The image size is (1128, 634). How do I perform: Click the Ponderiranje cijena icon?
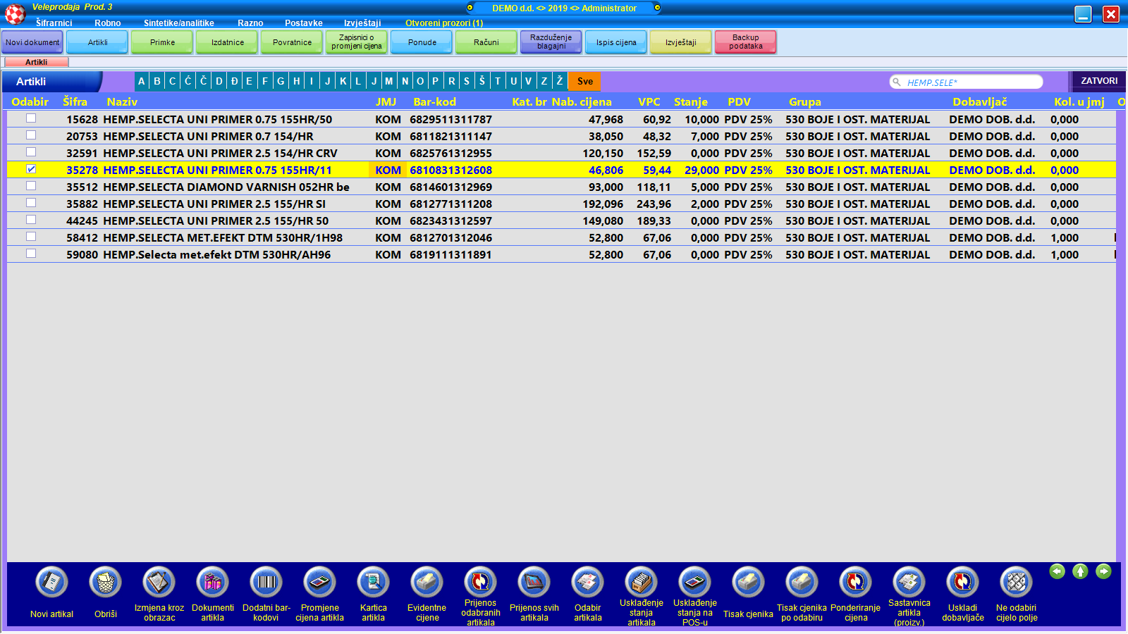tap(855, 583)
